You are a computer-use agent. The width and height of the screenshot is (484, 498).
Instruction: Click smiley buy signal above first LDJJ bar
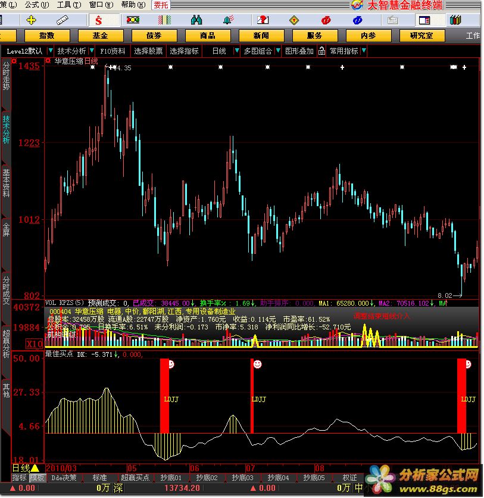[x=171, y=364]
